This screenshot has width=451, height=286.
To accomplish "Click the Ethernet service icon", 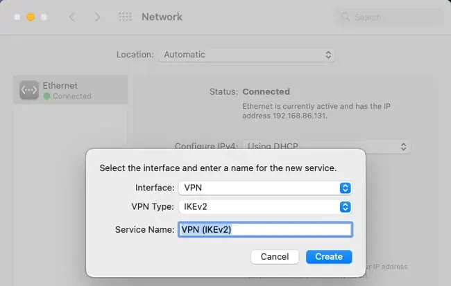I will (x=28, y=91).
